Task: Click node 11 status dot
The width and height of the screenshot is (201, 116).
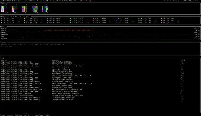Action: tap(70, 21)
